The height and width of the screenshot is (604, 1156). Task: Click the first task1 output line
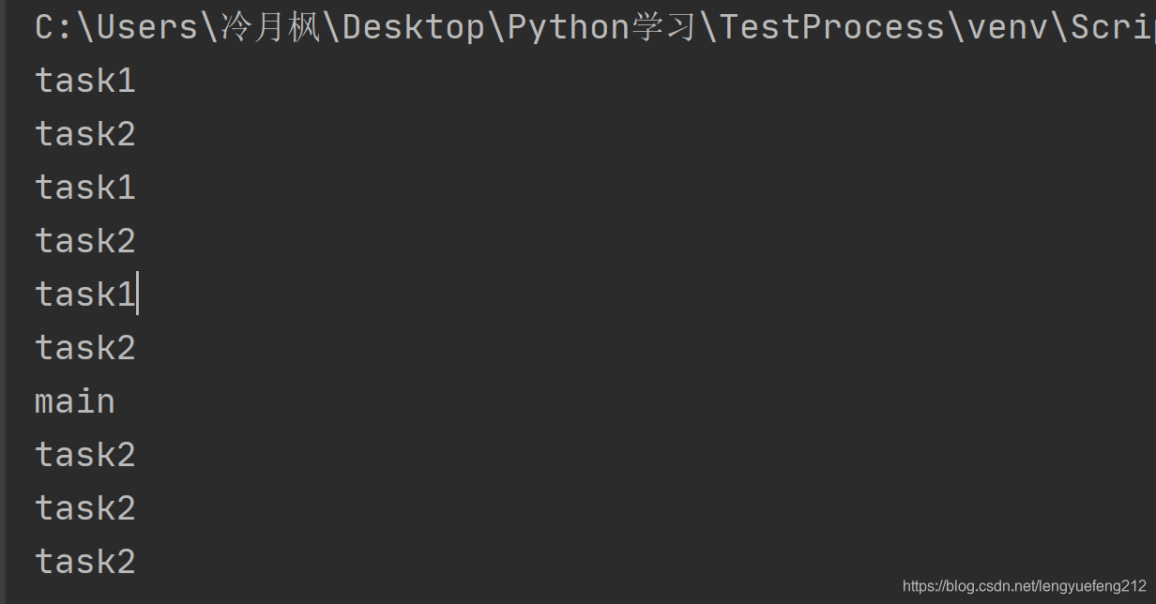pyautogui.click(x=85, y=81)
